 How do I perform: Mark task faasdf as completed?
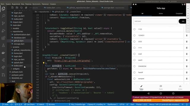coord(134,72)
